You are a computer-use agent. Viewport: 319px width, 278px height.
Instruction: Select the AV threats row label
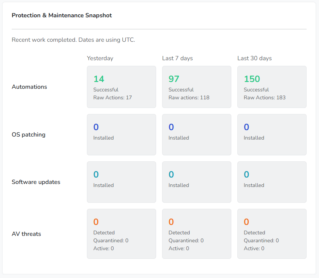point(26,234)
